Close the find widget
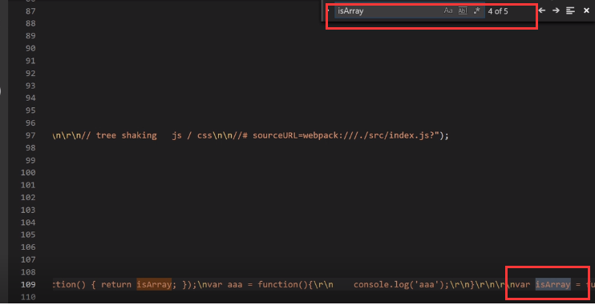The width and height of the screenshot is (595, 305). click(x=586, y=10)
